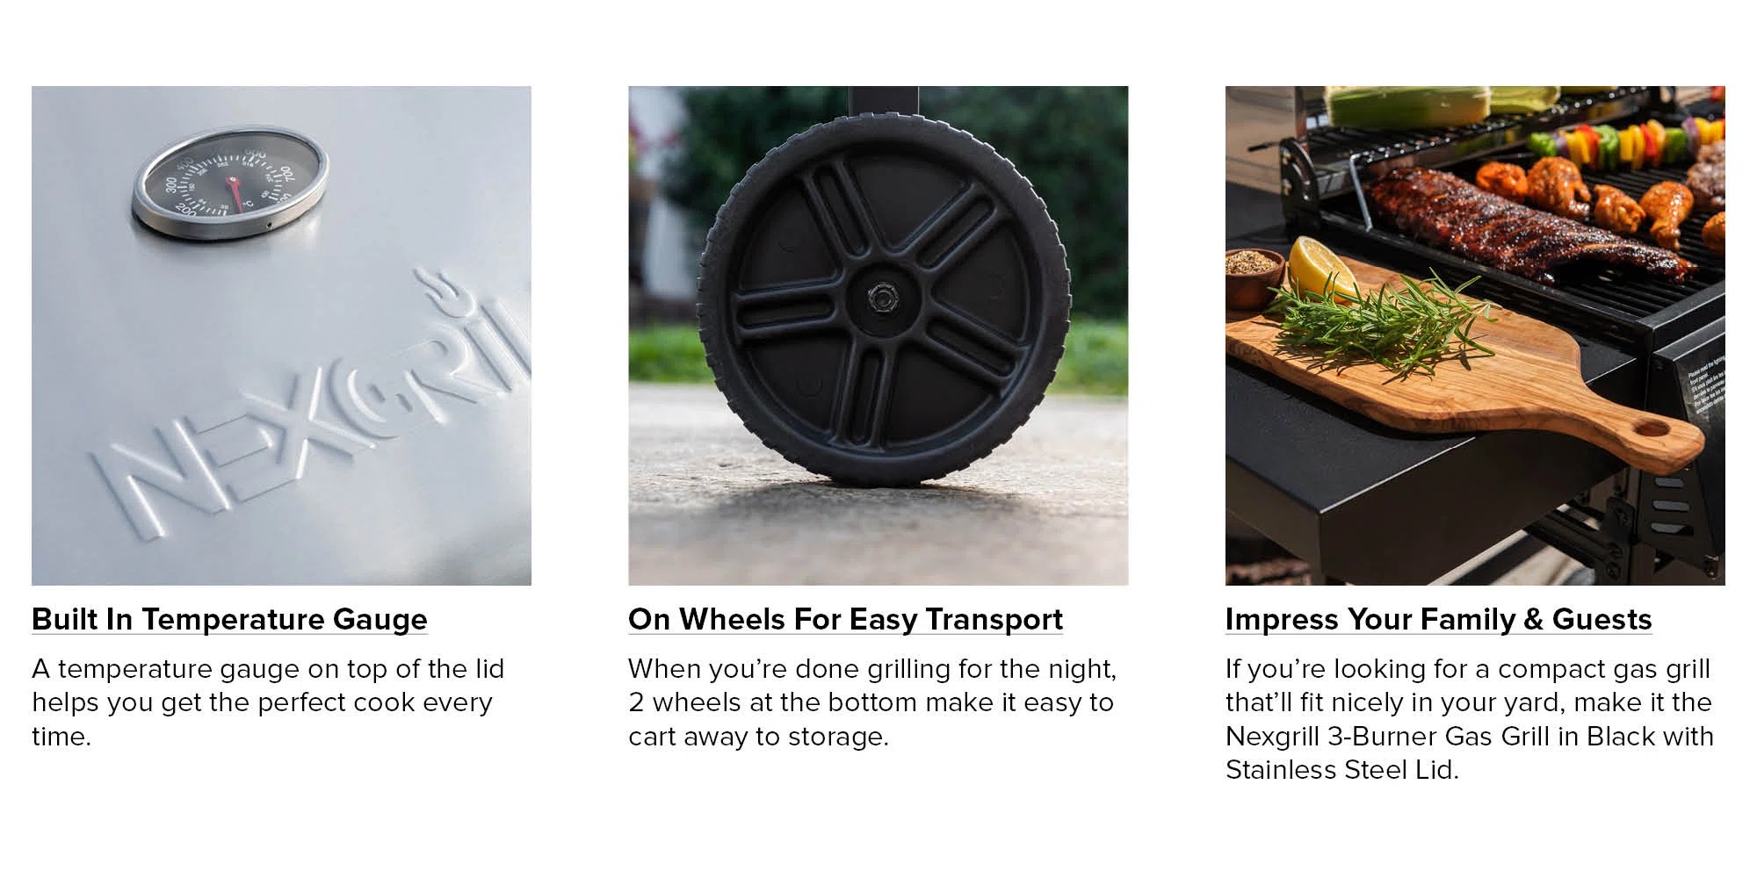Click the Impress Your Family & Guests heading
The image size is (1757, 878).
[x=1438, y=619]
